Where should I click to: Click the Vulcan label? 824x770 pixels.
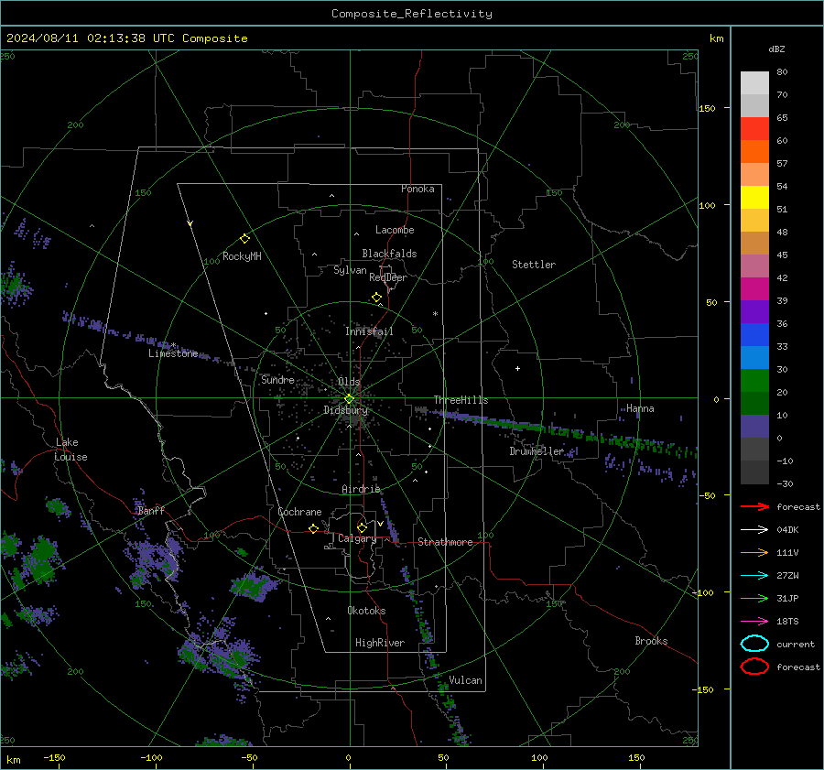[x=466, y=680]
